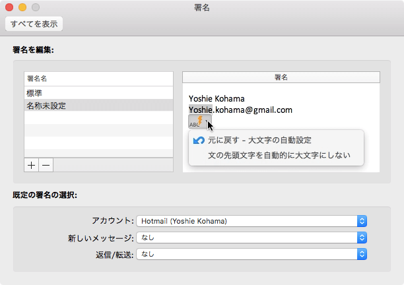Minimize the 署名 window
Image resolution: width=404 pixels, height=285 pixels.
coord(22,7)
